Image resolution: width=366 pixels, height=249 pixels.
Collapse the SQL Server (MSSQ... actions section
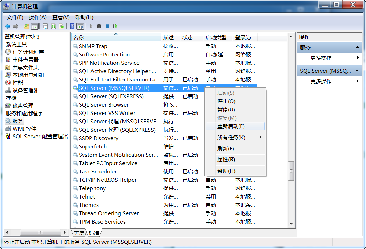pos(357,71)
